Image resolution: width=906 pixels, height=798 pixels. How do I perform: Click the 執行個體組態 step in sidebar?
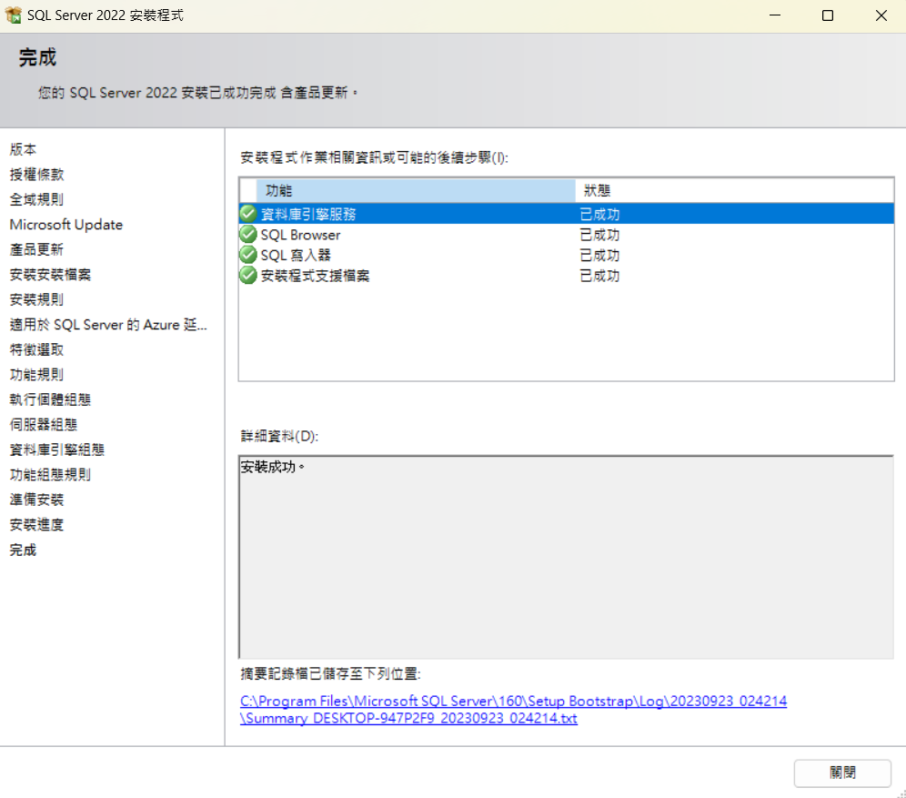coord(50,399)
